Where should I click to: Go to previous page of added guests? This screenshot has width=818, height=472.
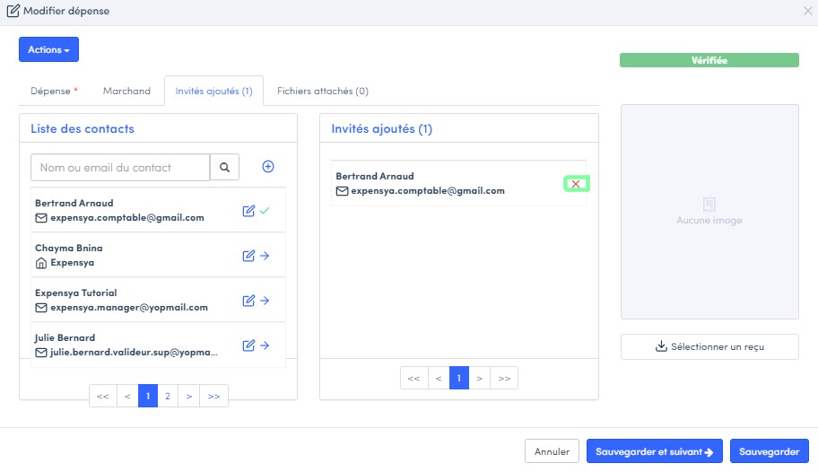click(x=439, y=378)
